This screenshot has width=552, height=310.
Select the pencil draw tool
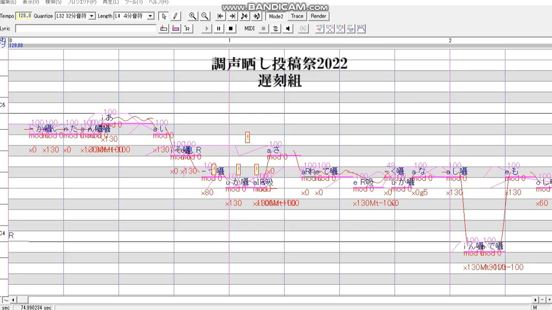tap(175, 16)
